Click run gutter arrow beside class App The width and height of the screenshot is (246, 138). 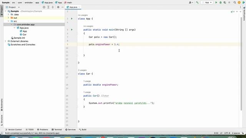click(x=72, y=19)
